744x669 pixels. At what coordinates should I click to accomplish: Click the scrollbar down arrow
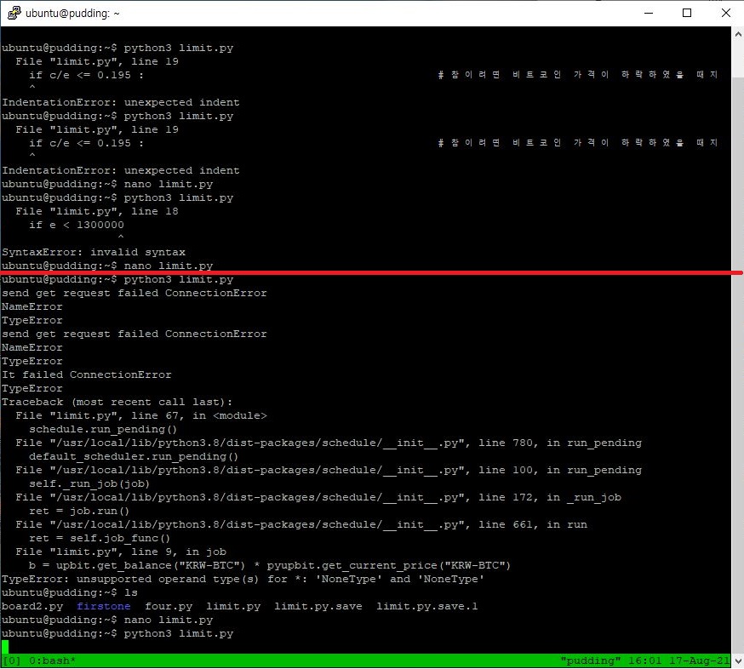coord(738,660)
